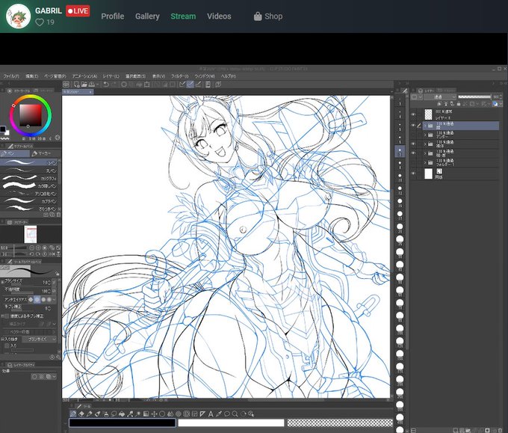Select the Fill bucket tool icon
This screenshot has height=433, width=508.
[x=122, y=414]
